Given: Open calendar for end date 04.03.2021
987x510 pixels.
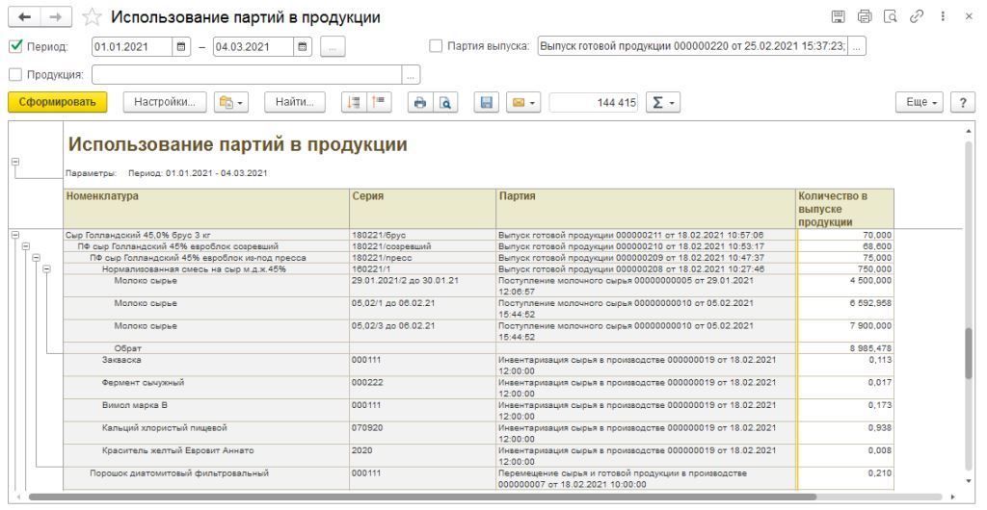Looking at the screenshot, I should click(x=302, y=46).
